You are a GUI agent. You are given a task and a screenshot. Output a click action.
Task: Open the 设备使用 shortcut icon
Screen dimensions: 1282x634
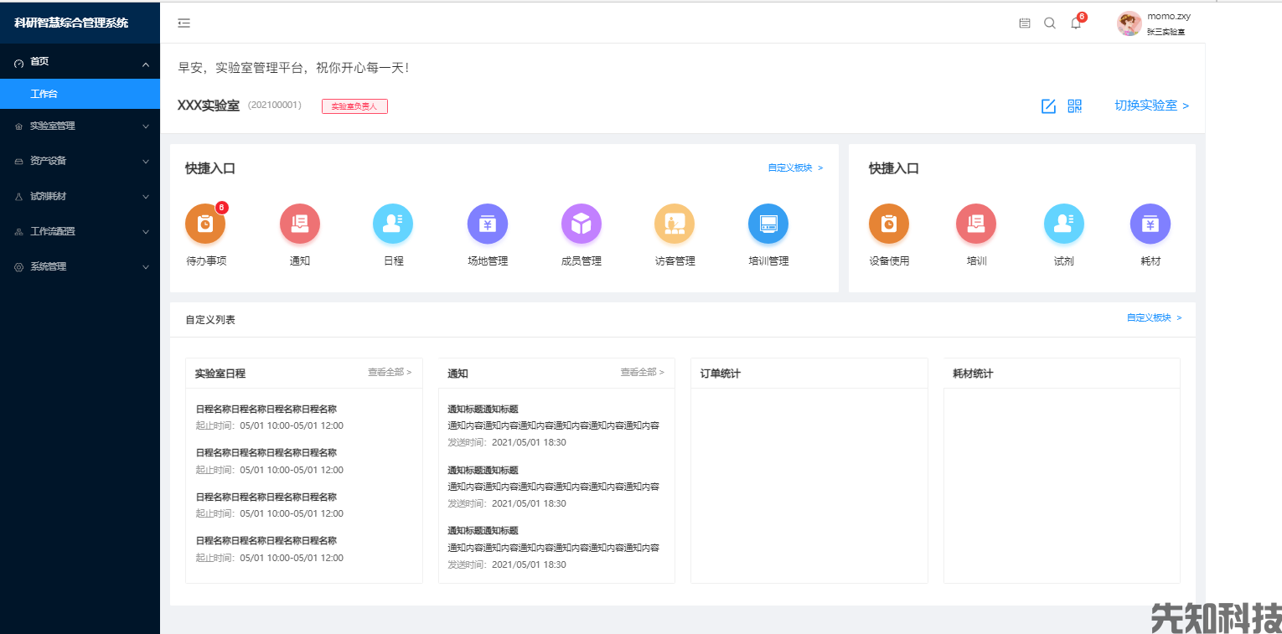pos(889,224)
